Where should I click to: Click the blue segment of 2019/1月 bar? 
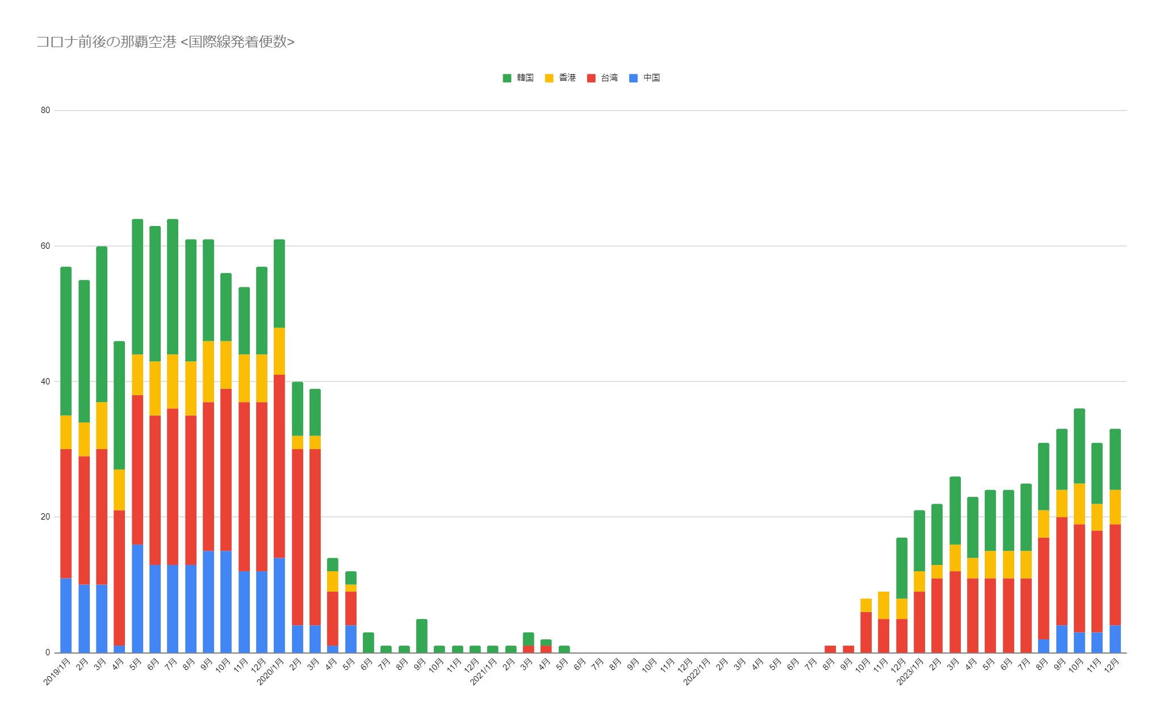tap(66, 616)
